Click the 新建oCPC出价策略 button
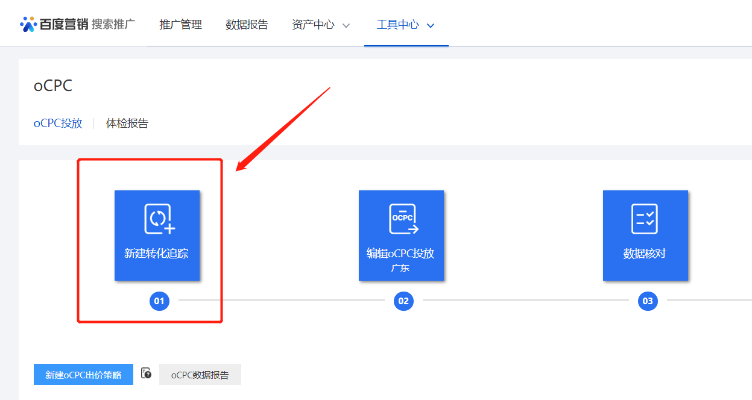The height and width of the screenshot is (400, 752). pos(83,375)
